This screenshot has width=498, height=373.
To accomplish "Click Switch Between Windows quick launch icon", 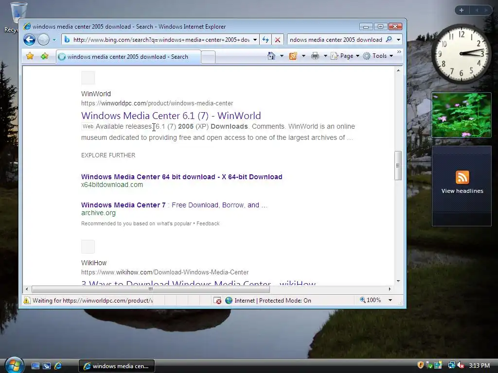I will click(47, 366).
